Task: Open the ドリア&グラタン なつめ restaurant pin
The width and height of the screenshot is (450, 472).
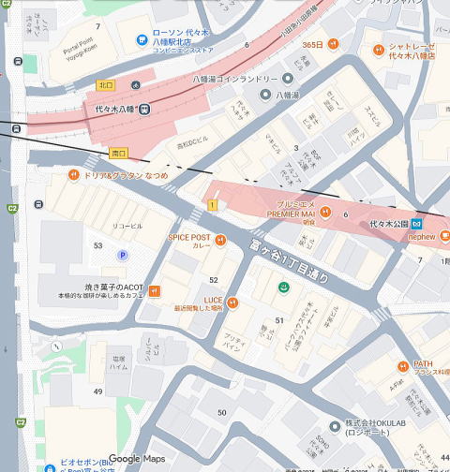Action: (x=73, y=175)
